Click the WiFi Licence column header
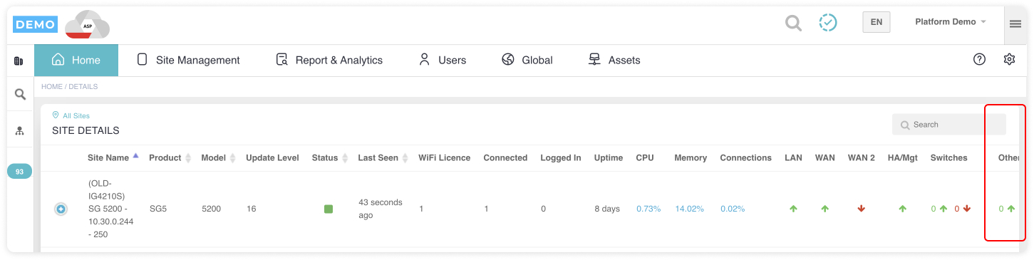The image size is (1034, 260). pyautogui.click(x=444, y=157)
